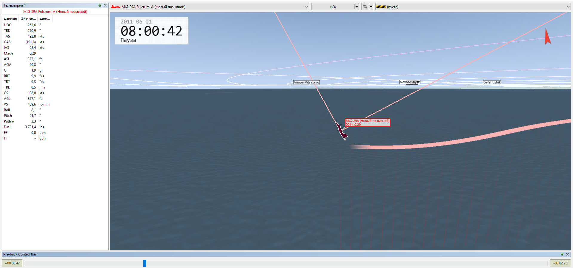The image size is (573, 268).
Task: Select the AGL telemetry row
Action: coord(55,99)
